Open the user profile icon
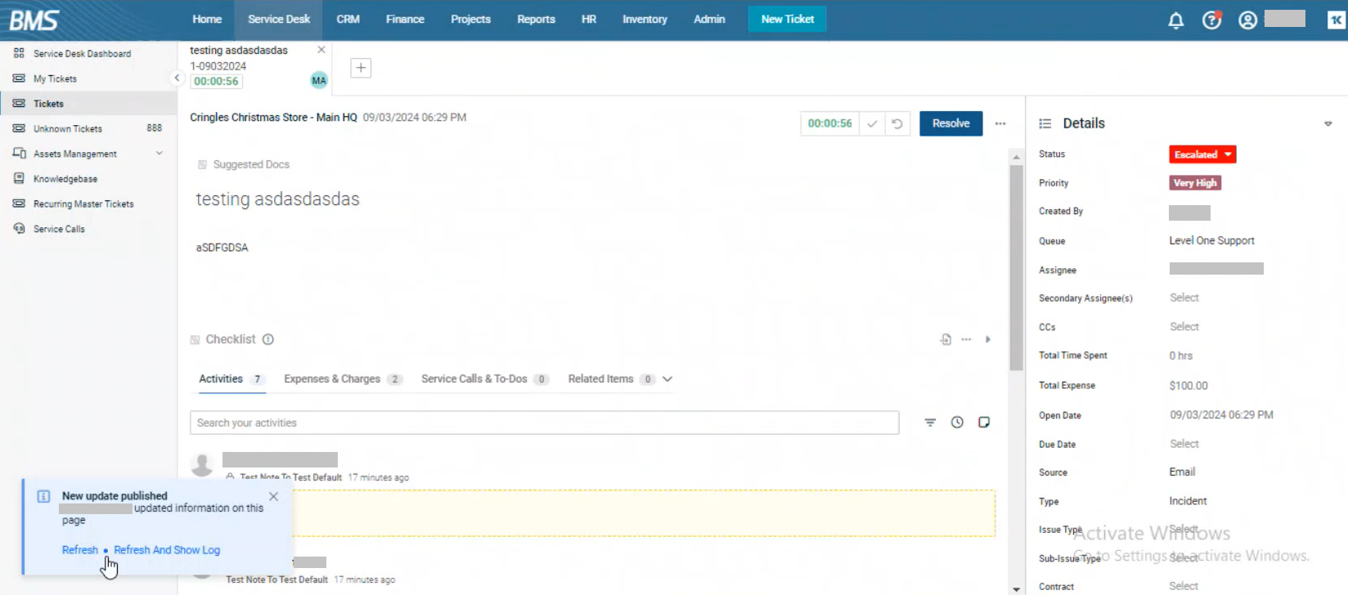The image size is (1348, 595). [x=1247, y=20]
